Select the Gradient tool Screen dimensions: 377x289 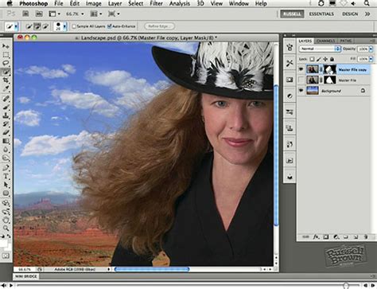[x=6, y=141]
